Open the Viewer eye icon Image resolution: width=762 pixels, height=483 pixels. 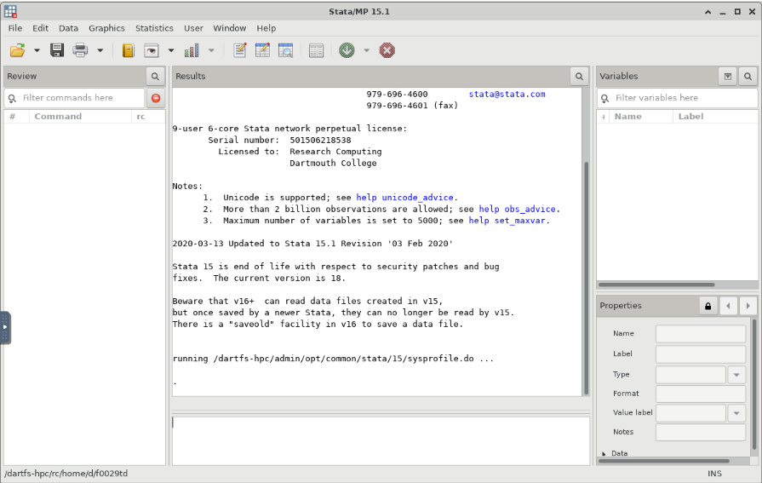[x=152, y=50]
